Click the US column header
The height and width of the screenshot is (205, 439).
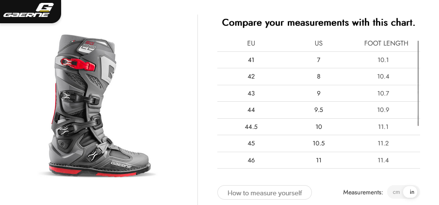319,43
